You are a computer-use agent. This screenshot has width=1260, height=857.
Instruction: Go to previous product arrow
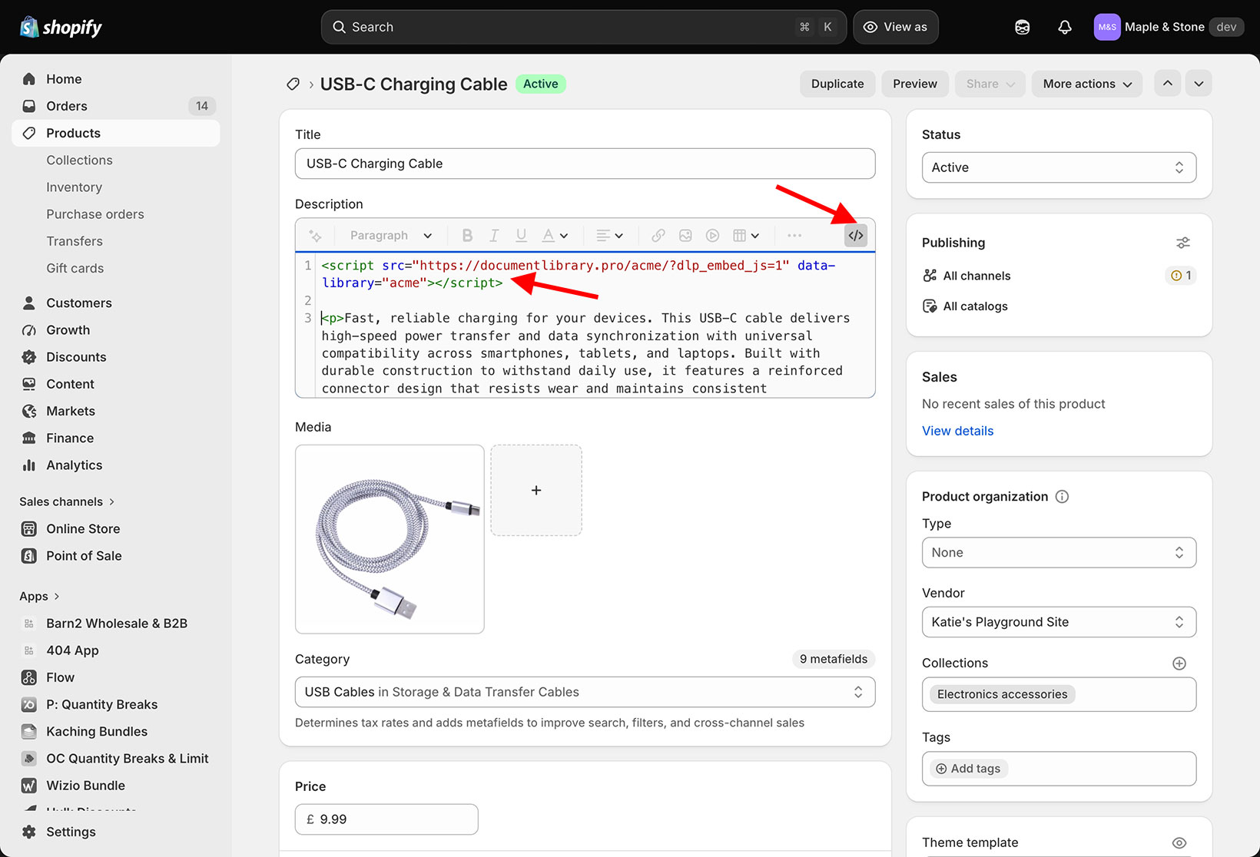click(x=1167, y=84)
